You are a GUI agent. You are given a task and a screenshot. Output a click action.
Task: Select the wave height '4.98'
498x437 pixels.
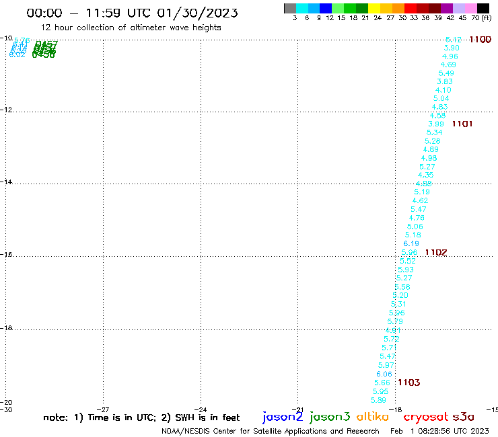429,158
